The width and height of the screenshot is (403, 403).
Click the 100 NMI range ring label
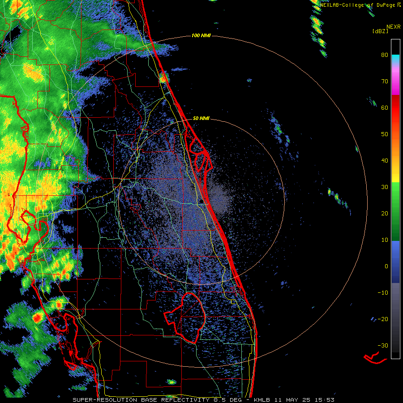201,35
